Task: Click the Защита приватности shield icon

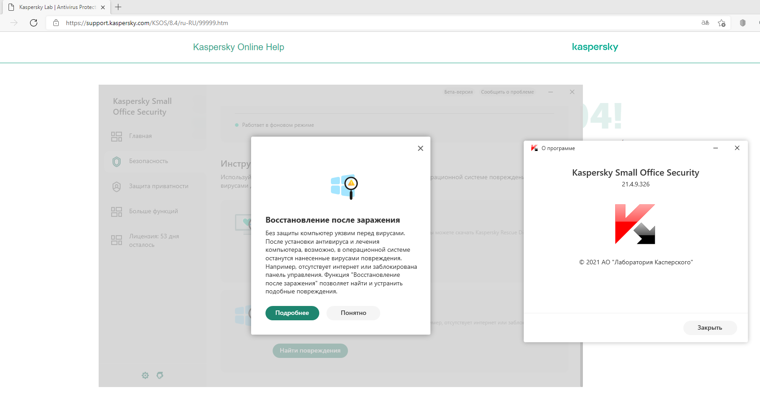Action: [117, 187]
